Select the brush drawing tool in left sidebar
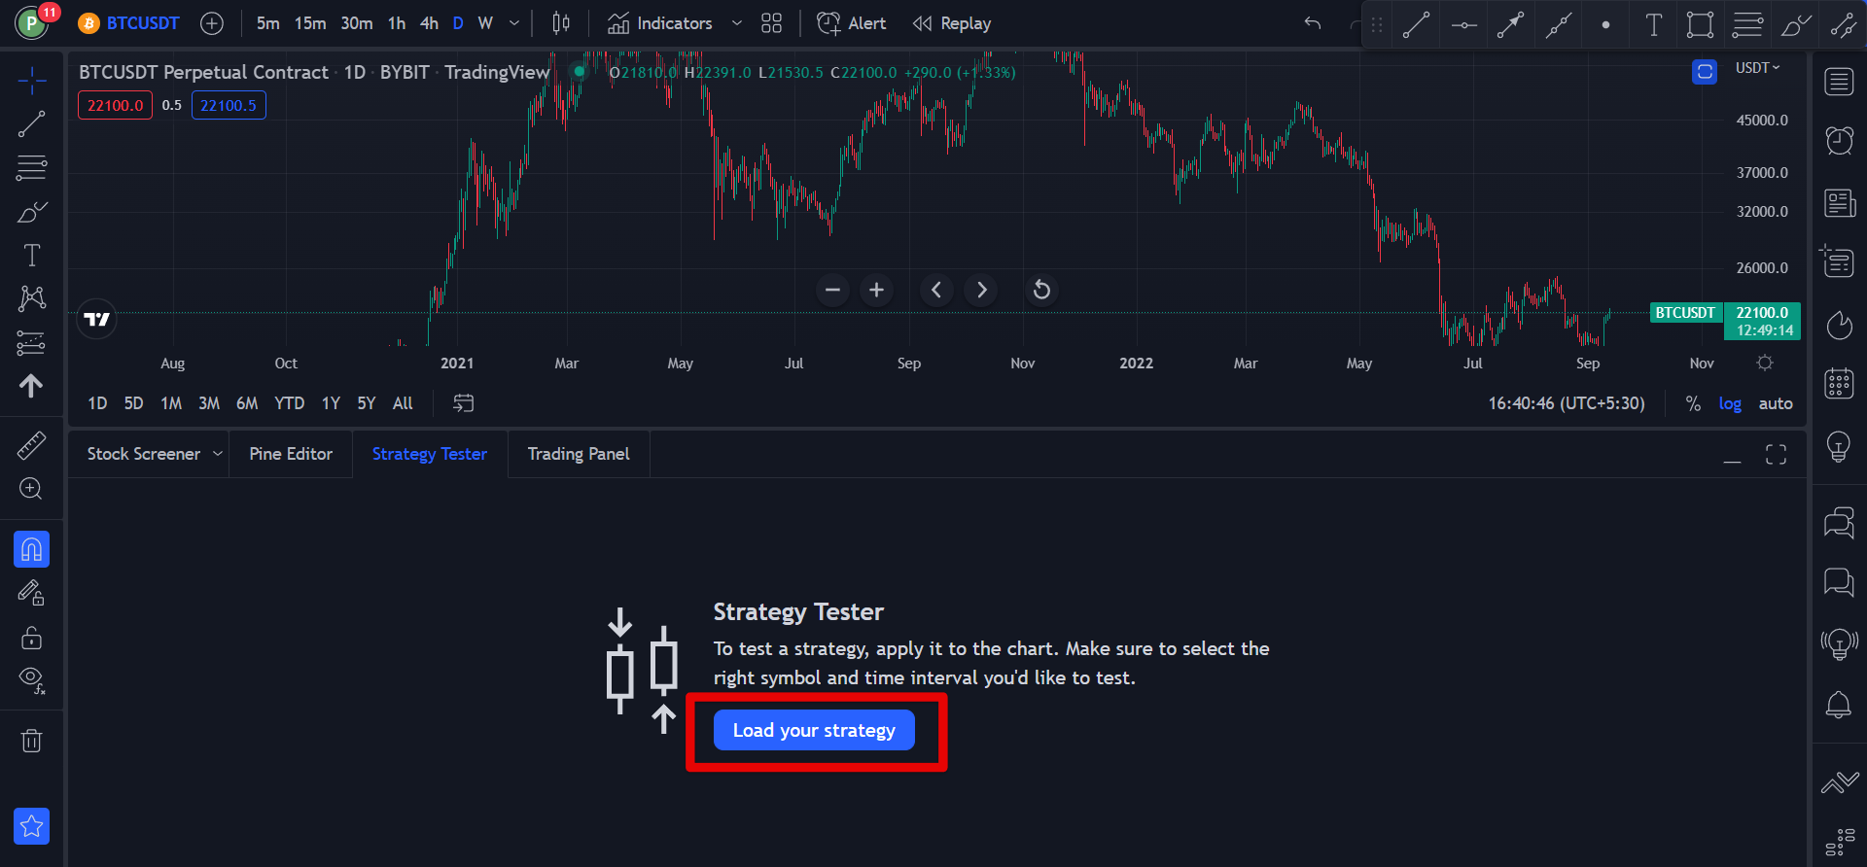1867x867 pixels. 31,212
